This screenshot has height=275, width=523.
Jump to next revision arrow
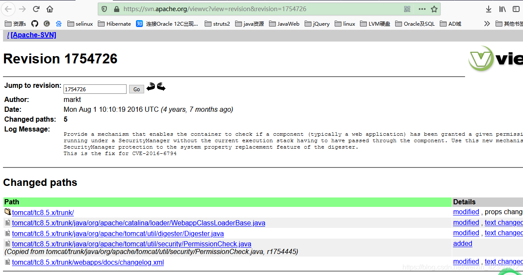click(161, 87)
